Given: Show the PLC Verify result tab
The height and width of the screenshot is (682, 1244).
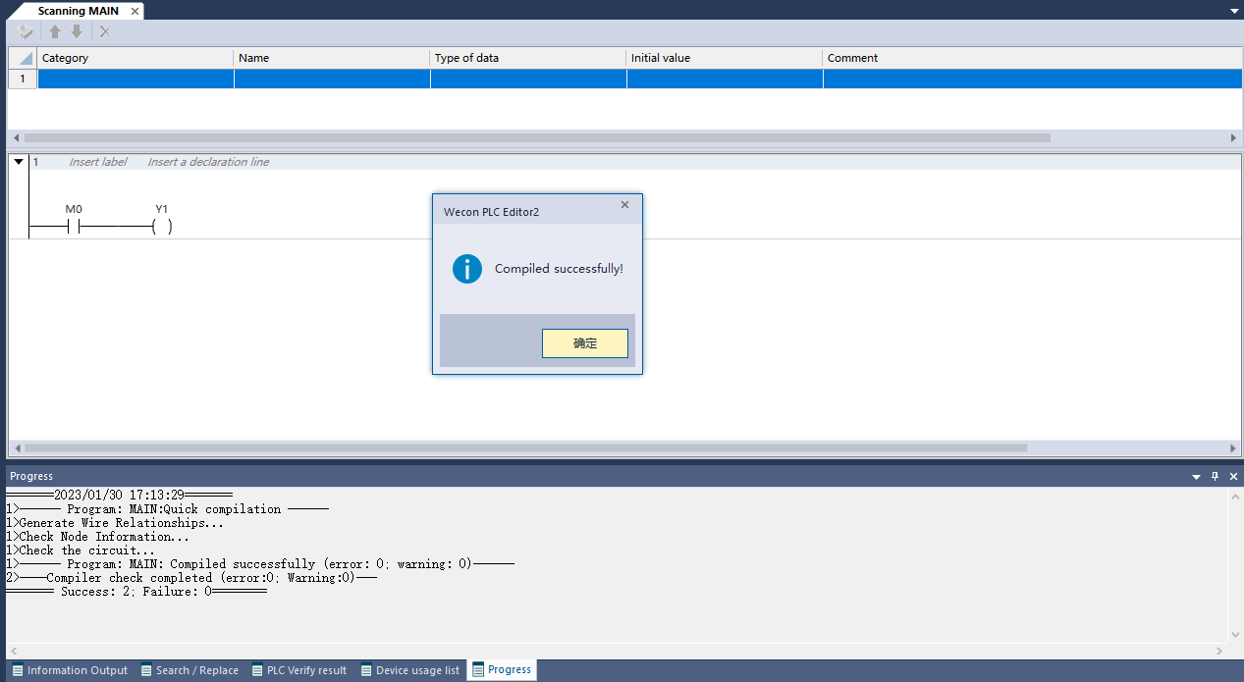Looking at the screenshot, I should [x=298, y=670].
